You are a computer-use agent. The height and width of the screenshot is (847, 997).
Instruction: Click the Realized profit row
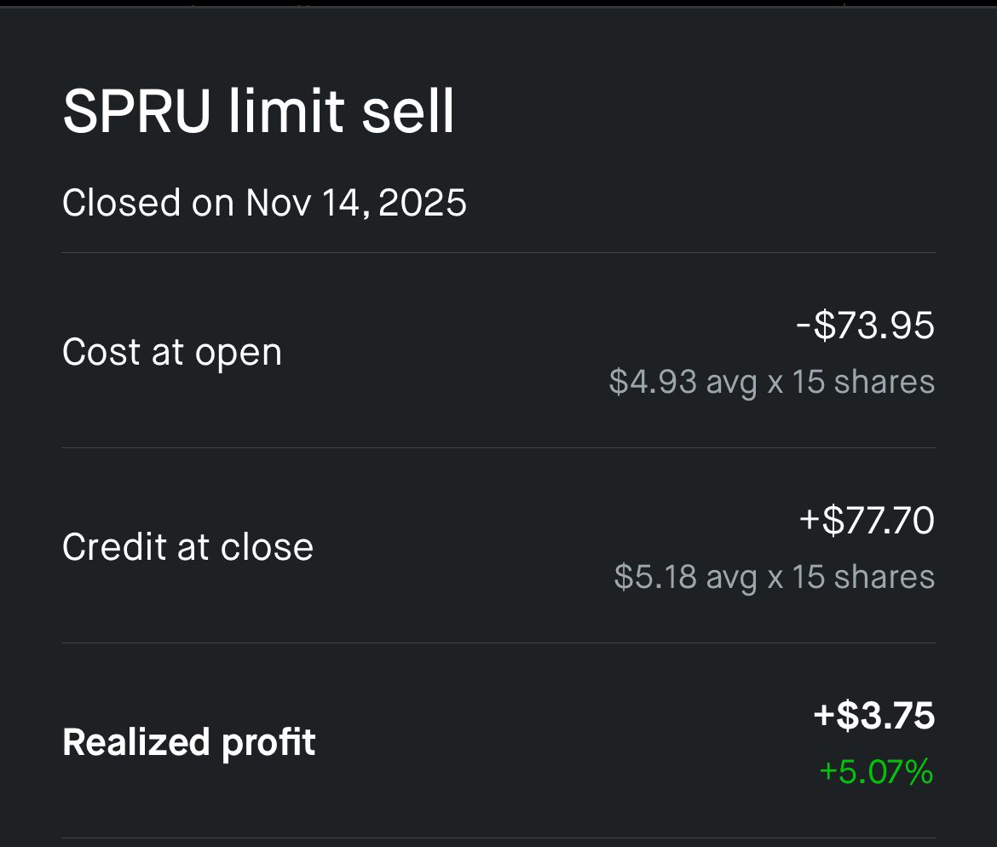click(x=498, y=742)
